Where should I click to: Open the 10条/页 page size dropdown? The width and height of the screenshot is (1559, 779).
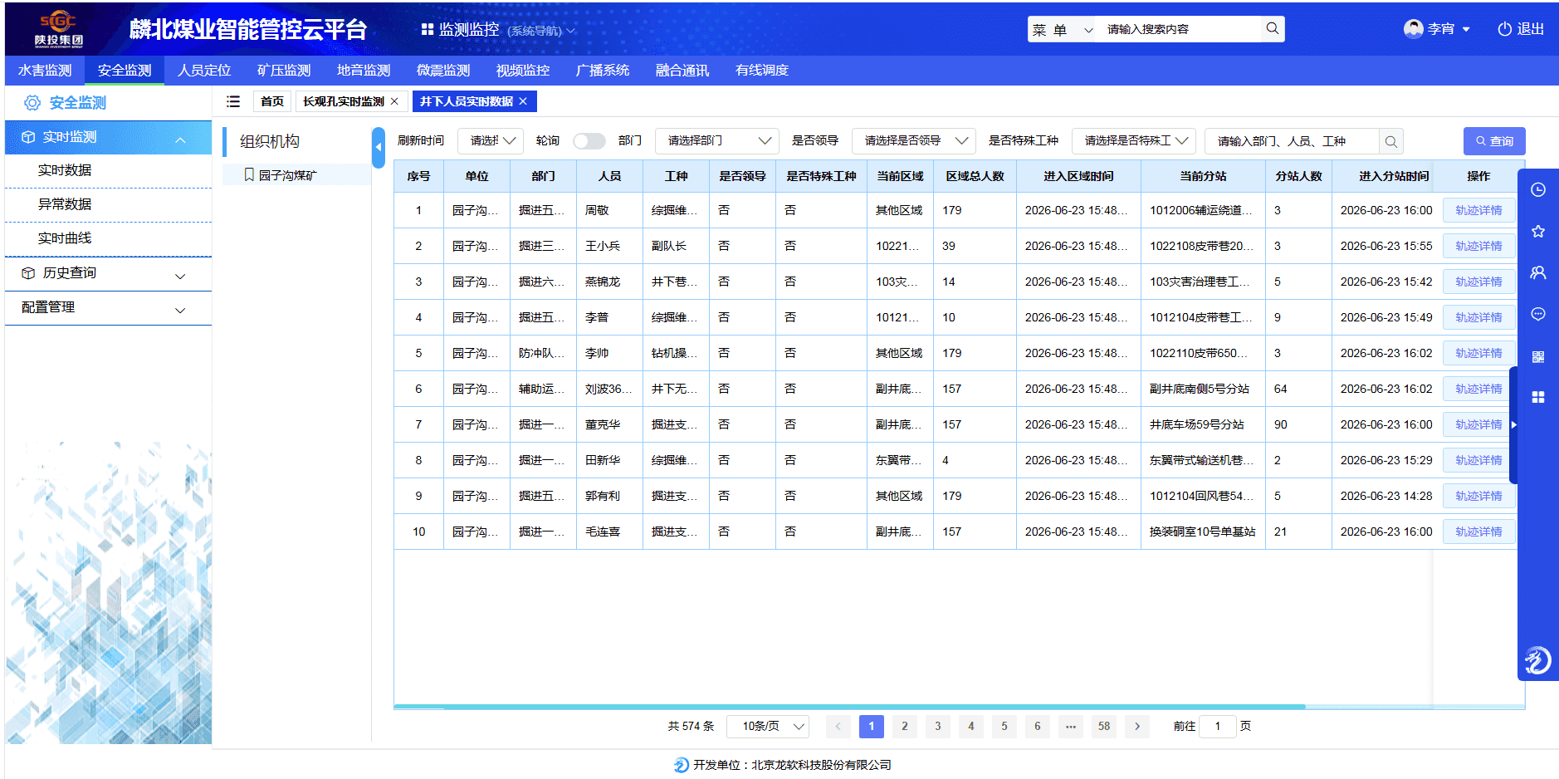(768, 726)
